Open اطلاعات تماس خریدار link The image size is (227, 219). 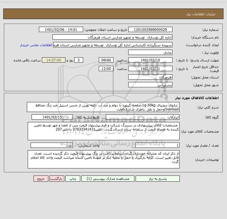point(36,45)
